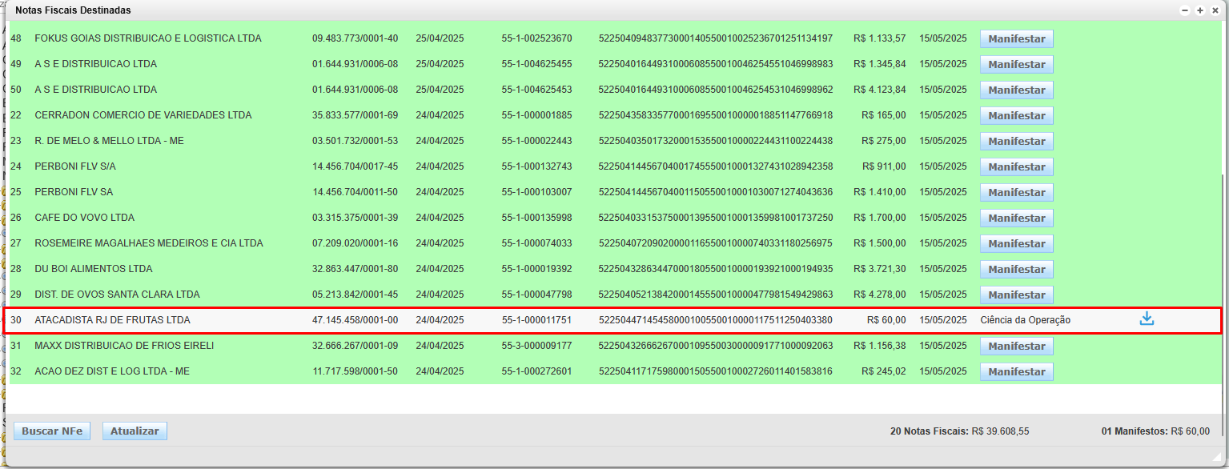Manifestar the A S E invoice of R$ 1.345,84

[1016, 64]
